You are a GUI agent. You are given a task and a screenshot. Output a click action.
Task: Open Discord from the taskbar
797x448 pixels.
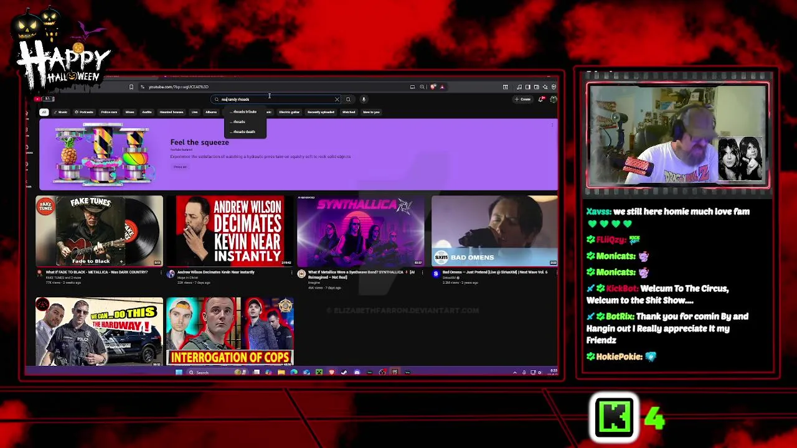(357, 372)
